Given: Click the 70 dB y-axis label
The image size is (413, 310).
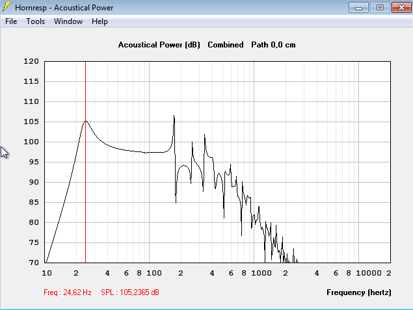Looking at the screenshot, I should pyautogui.click(x=34, y=263).
